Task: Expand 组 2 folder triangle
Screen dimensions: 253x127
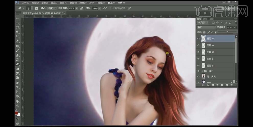Action: pos(202,71)
